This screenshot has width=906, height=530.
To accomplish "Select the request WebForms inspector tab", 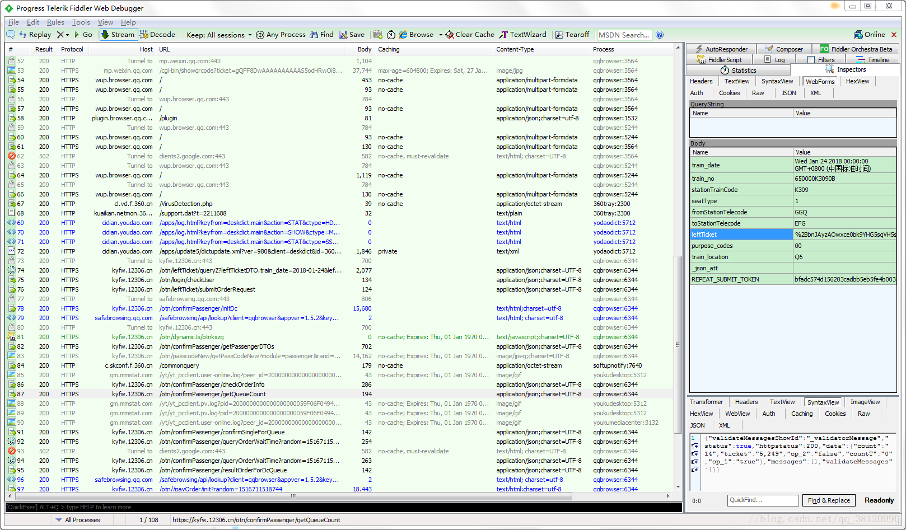I will click(820, 82).
